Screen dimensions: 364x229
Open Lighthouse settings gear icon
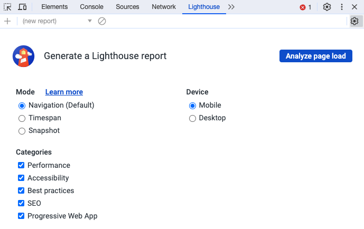[354, 21]
